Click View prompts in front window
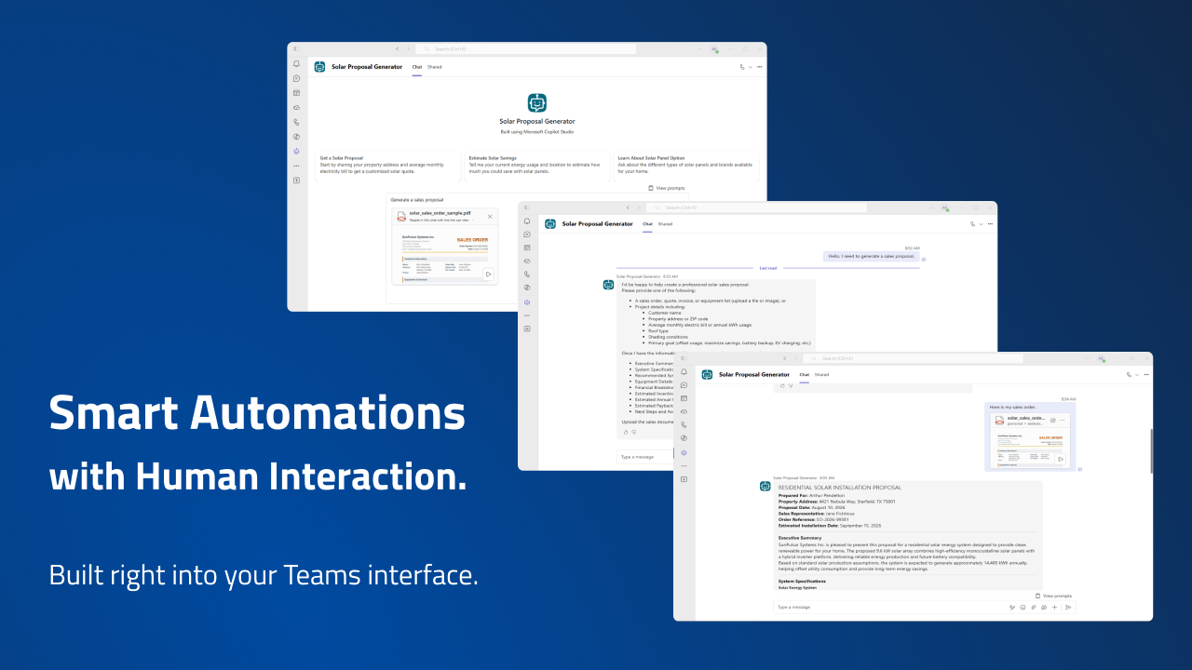Image resolution: width=1192 pixels, height=670 pixels. (1053, 596)
